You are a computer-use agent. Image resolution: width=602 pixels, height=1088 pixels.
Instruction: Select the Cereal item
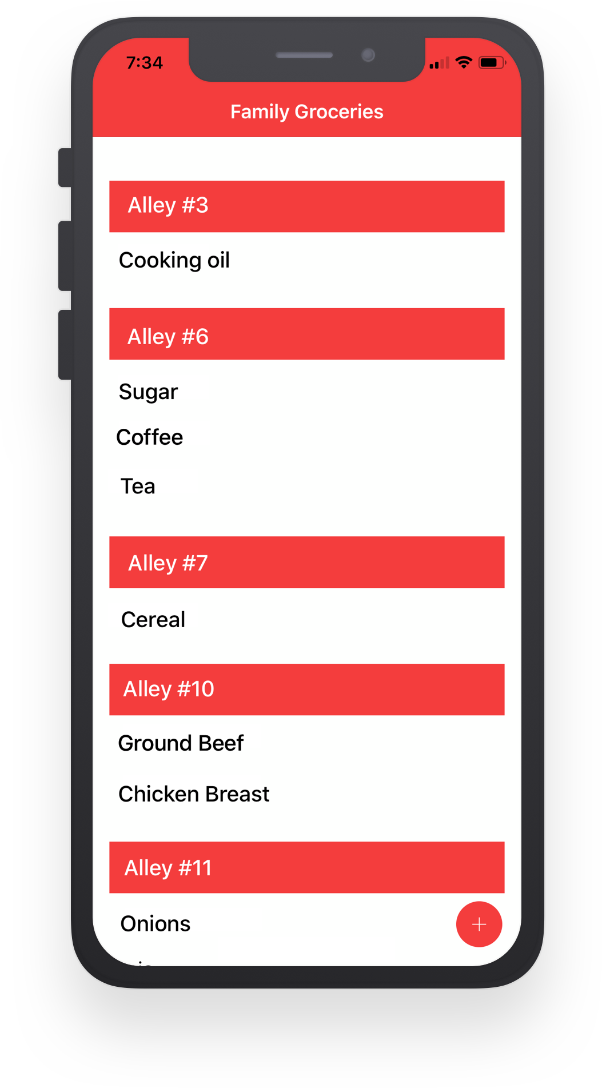153,620
